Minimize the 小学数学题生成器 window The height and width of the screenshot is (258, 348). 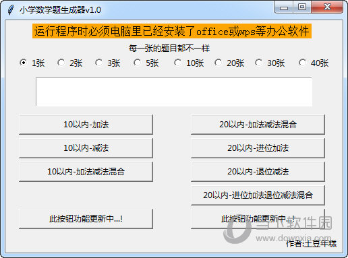pyautogui.click(x=284, y=7)
